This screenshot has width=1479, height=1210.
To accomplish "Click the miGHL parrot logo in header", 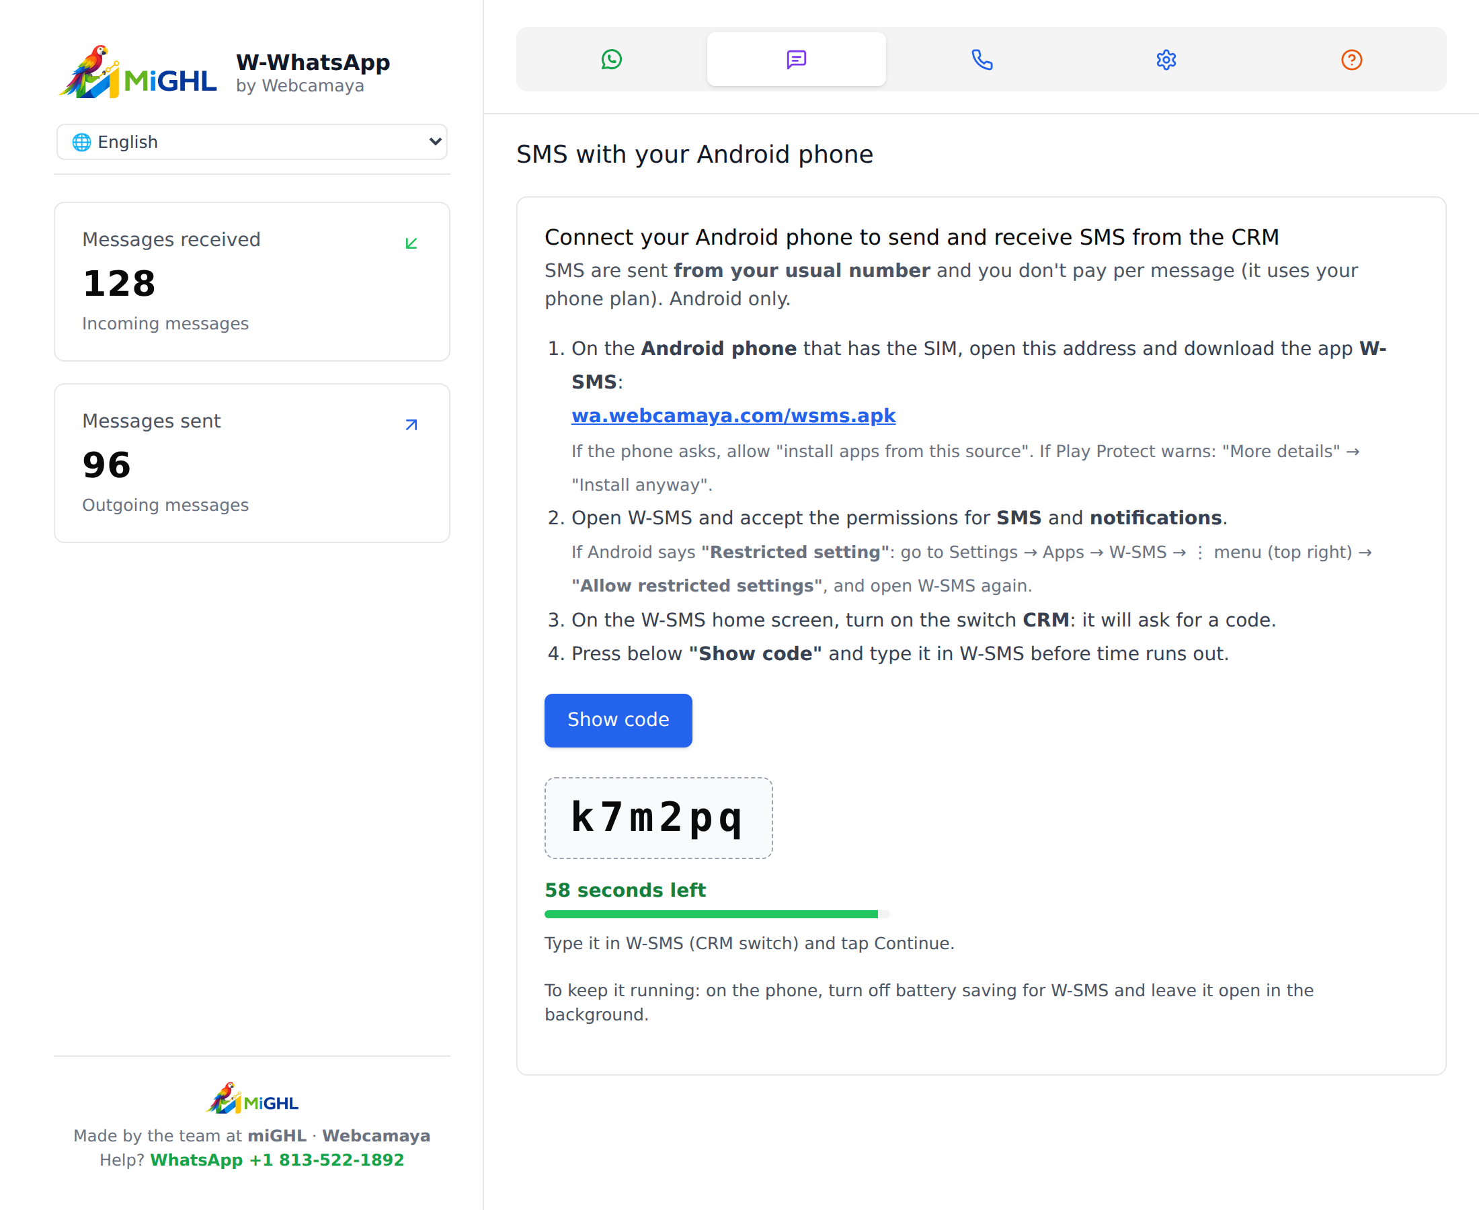I will pos(138,73).
